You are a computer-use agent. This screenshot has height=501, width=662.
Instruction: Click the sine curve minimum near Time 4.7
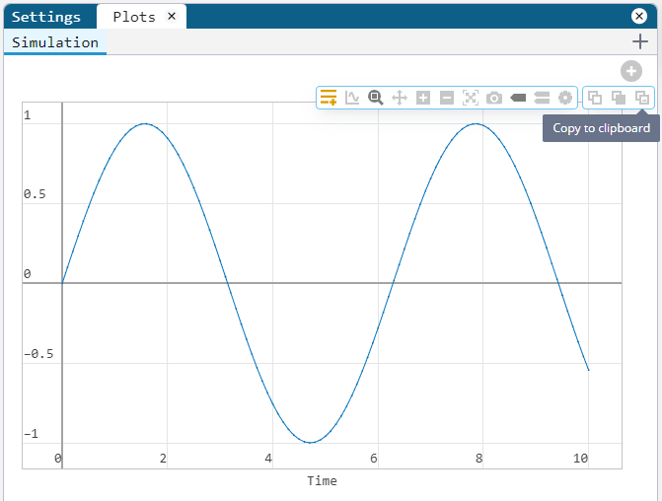[310, 443]
